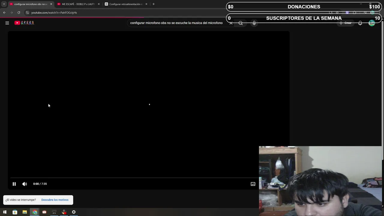This screenshot has width=384, height=216.
Task: Reload the current page
Action: (19, 13)
